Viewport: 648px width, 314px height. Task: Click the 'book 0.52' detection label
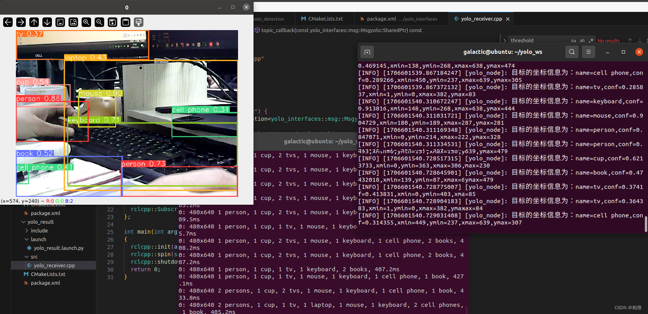[x=34, y=154]
